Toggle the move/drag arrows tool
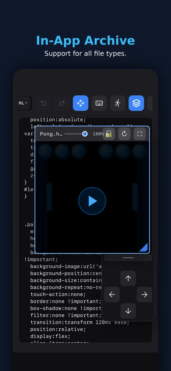 [x=81, y=103]
